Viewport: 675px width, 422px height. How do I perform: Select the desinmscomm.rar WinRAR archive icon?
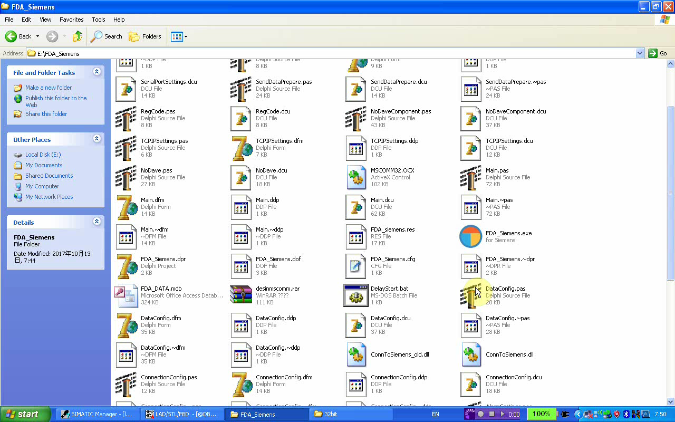[x=242, y=295]
